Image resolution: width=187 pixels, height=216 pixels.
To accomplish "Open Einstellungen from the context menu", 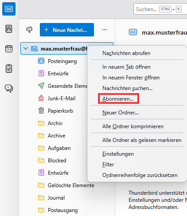I will pos(118,154).
